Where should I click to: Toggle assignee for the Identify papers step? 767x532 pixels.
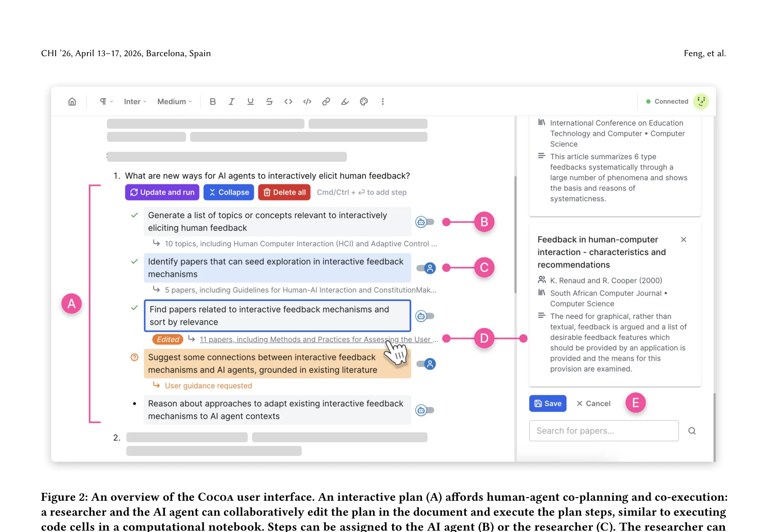pyautogui.click(x=426, y=268)
